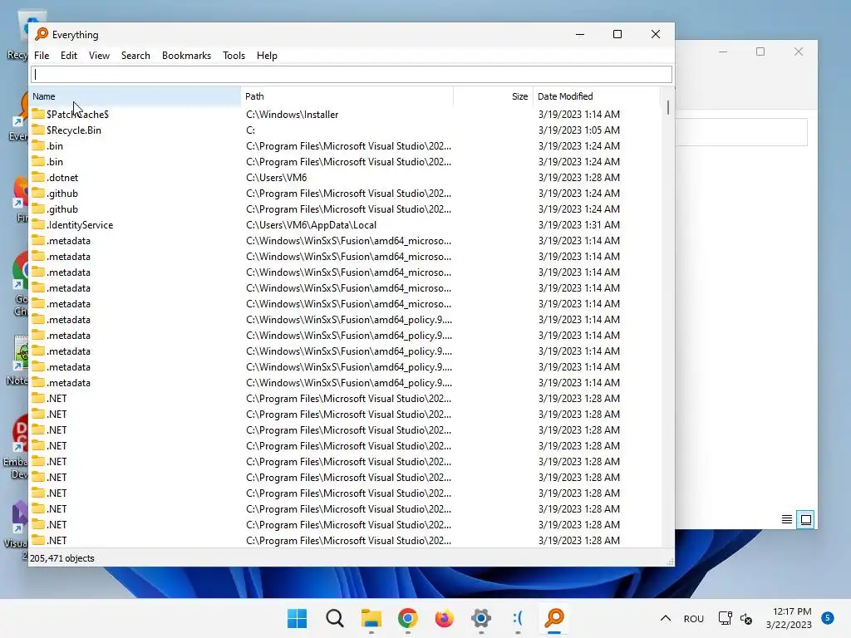Open the Edit menu
The image size is (851, 638).
(x=68, y=56)
